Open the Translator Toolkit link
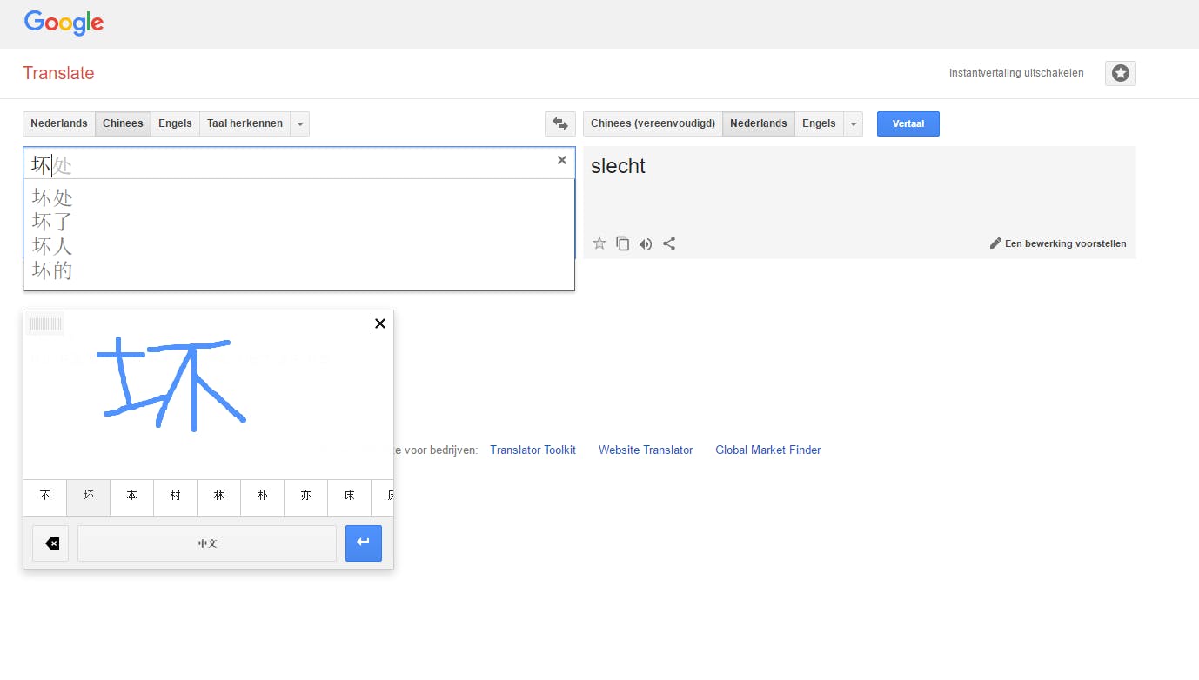The height and width of the screenshot is (680, 1199). tap(533, 450)
